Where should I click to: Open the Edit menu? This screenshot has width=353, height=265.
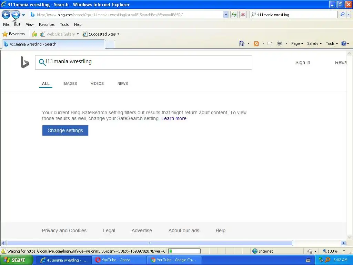[x=17, y=24]
